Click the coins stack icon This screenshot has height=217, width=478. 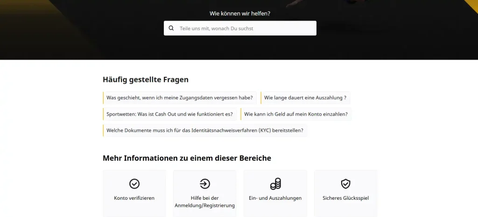pos(275,184)
